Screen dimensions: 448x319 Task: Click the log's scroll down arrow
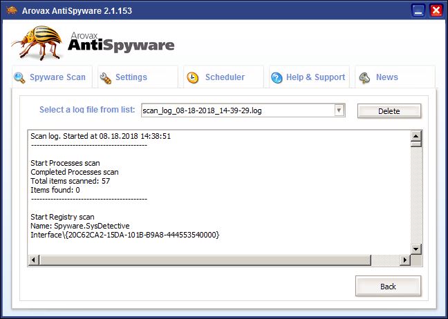click(x=416, y=249)
